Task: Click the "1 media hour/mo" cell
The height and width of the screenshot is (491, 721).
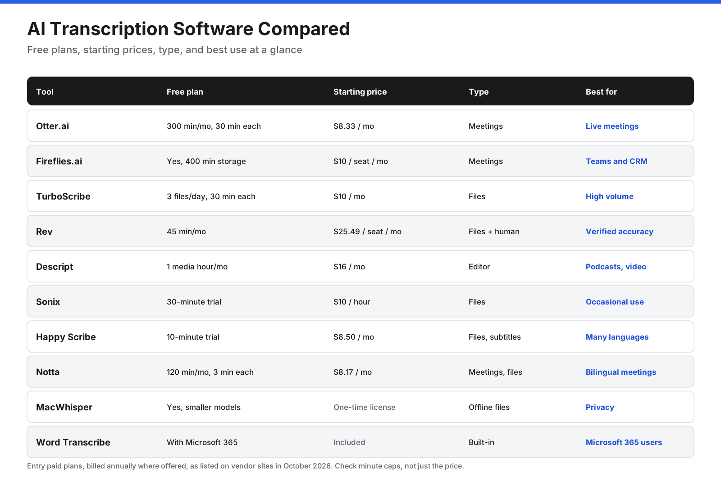Action: pyautogui.click(x=197, y=267)
